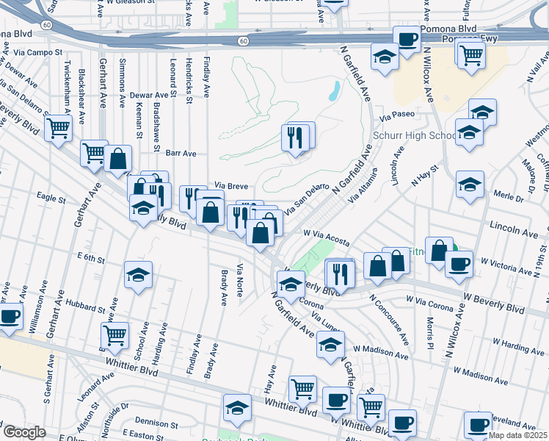
Task: Click the W Via Acosta street label
Action: point(327,237)
